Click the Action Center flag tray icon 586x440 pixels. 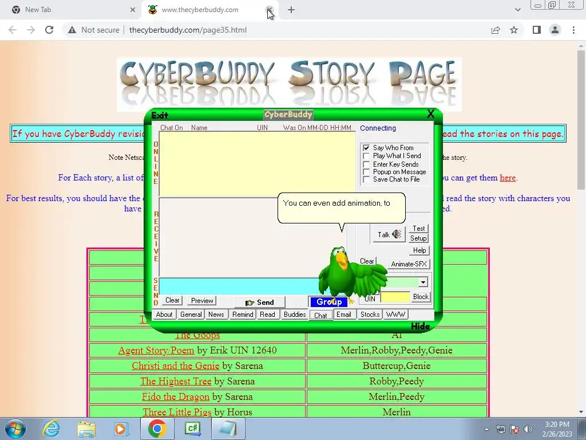click(x=514, y=429)
